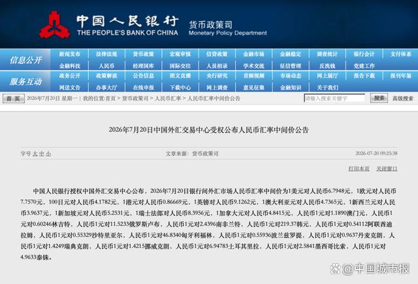Open the 在线申报 section
This screenshot has height=284, width=418.
tap(144, 87)
